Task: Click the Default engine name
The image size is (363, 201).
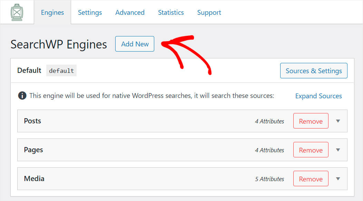Action: (x=29, y=70)
